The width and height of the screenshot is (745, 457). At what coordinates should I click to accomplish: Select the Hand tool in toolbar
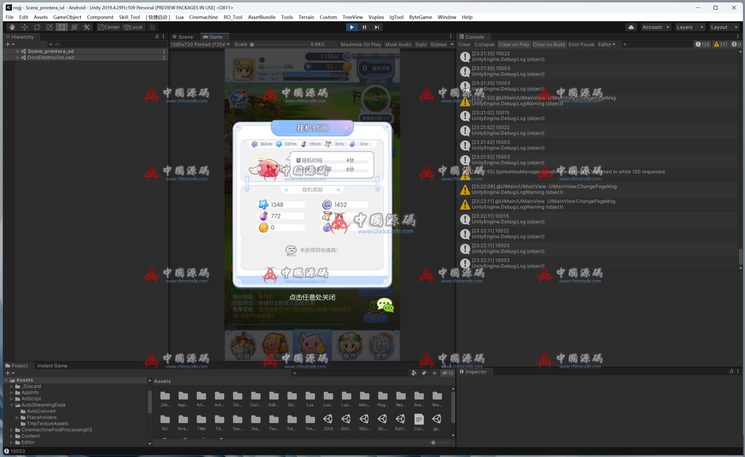click(x=12, y=27)
